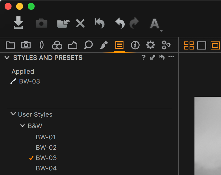Viewport: 221px width, 175px height.
Task: Click the move-to-folder icon
Action: pos(63,24)
